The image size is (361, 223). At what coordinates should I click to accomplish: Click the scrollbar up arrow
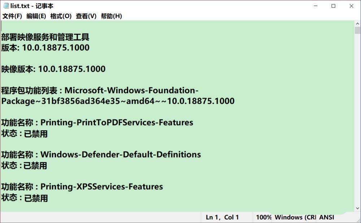click(x=357, y=23)
